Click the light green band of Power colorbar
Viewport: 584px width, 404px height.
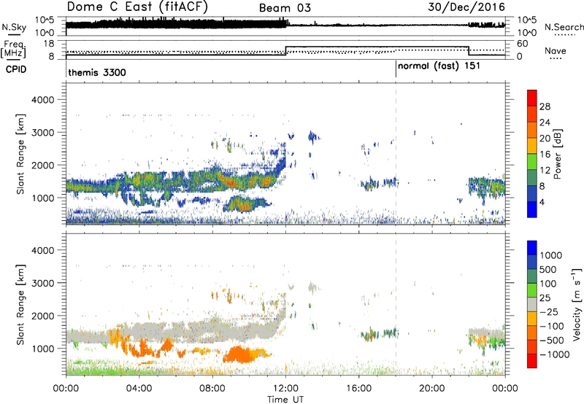532,162
